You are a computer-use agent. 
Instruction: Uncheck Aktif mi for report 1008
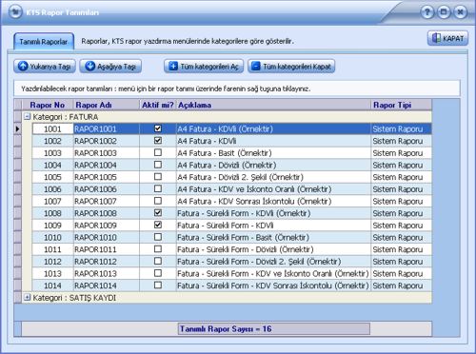[x=158, y=213]
